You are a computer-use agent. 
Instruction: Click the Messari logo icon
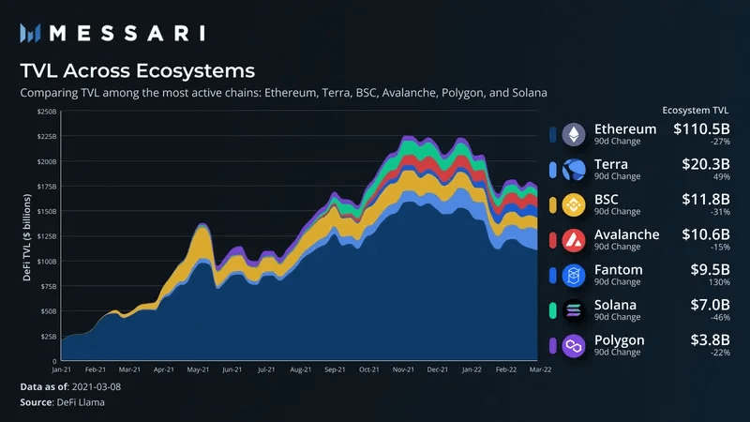tap(30, 34)
